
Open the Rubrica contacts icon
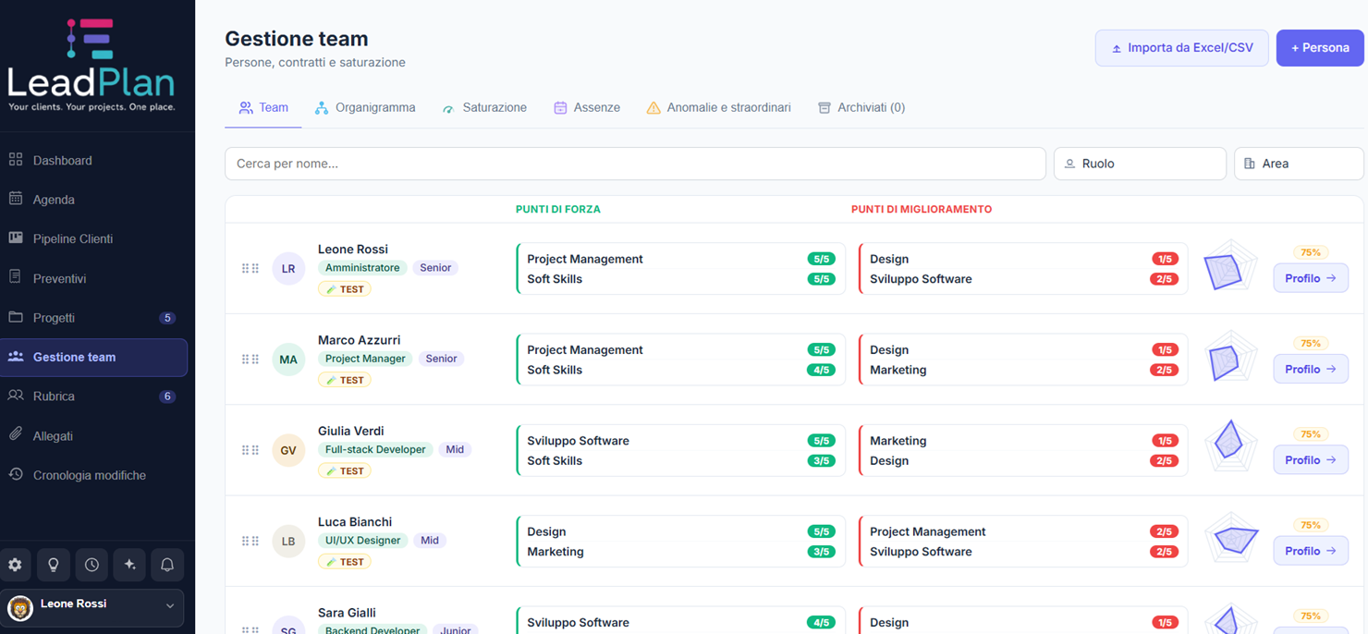16,396
